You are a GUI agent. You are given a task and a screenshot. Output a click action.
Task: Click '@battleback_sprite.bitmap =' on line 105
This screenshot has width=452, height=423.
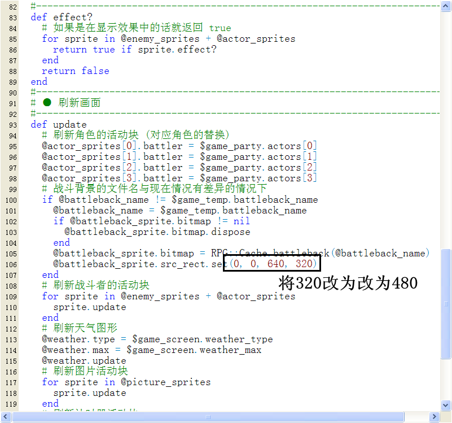click(x=129, y=254)
